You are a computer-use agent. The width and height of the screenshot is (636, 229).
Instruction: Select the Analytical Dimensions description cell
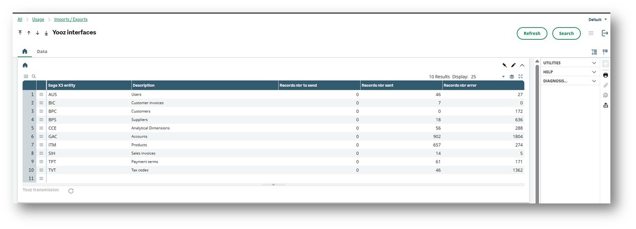coord(205,128)
